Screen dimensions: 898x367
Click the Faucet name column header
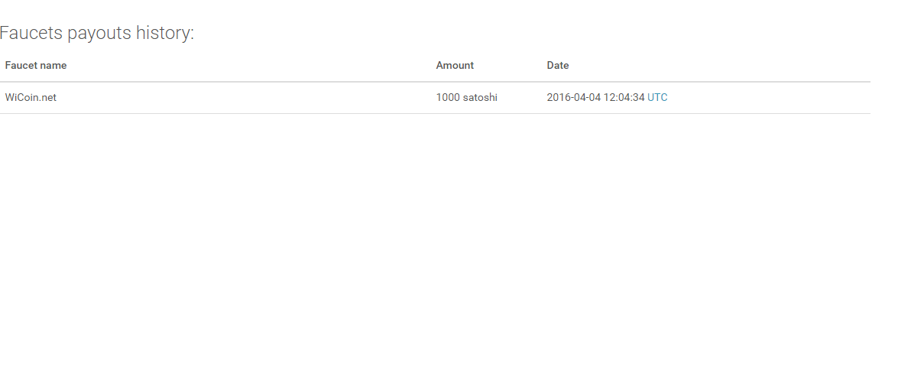tap(36, 65)
